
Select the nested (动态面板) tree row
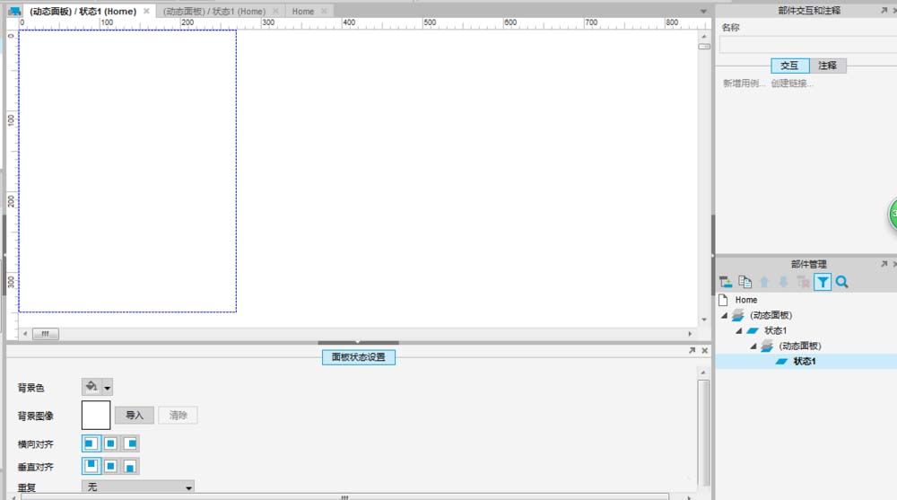800,346
